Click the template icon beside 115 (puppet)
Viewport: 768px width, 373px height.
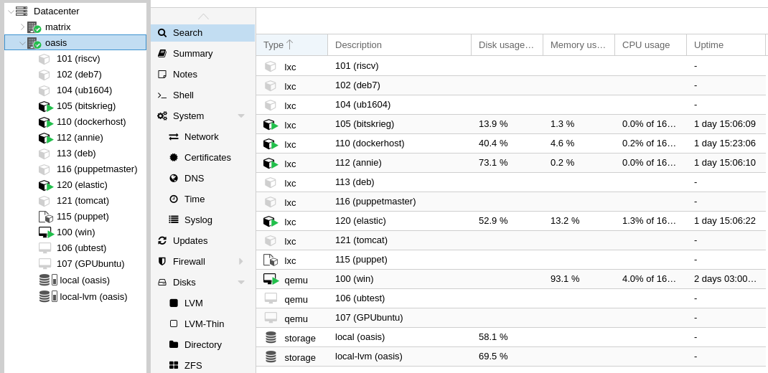click(x=45, y=217)
